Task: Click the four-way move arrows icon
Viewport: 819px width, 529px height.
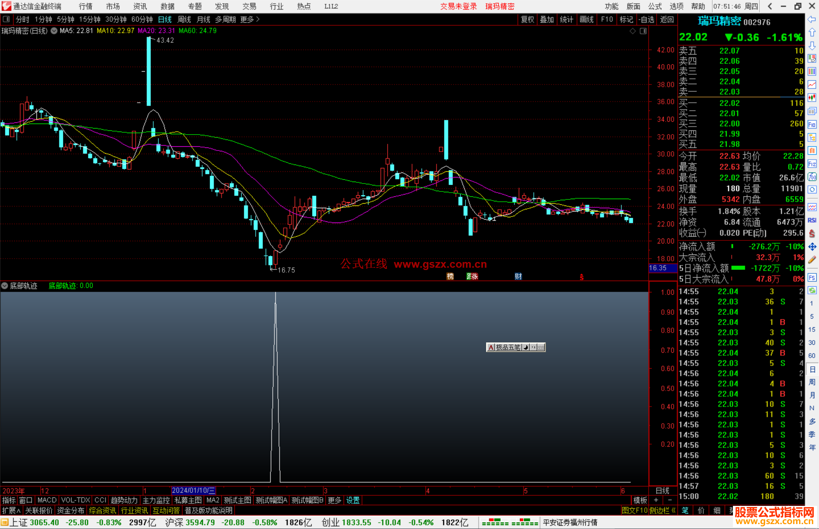Action: click(812, 247)
